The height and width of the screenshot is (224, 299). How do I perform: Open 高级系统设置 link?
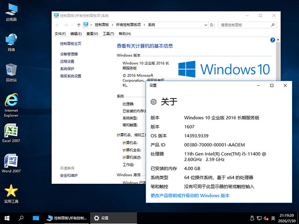point(71,76)
